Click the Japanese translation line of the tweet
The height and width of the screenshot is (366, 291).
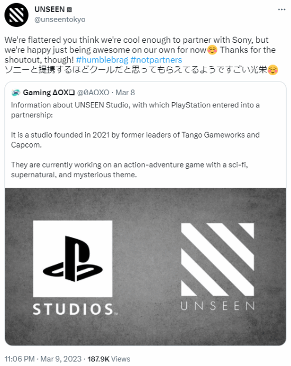click(141, 70)
